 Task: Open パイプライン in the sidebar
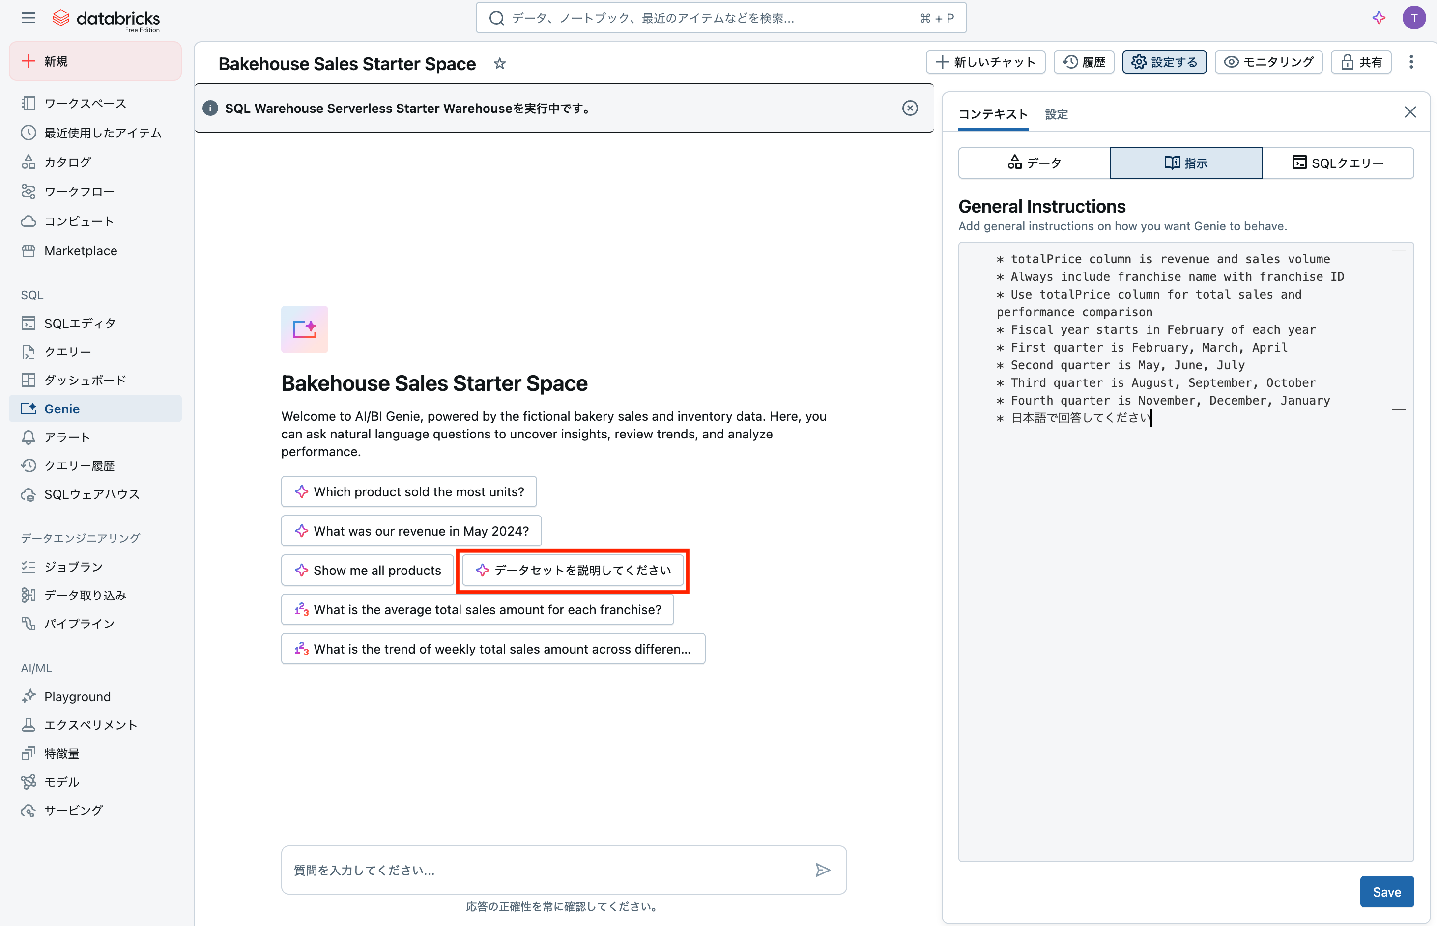coord(95,624)
